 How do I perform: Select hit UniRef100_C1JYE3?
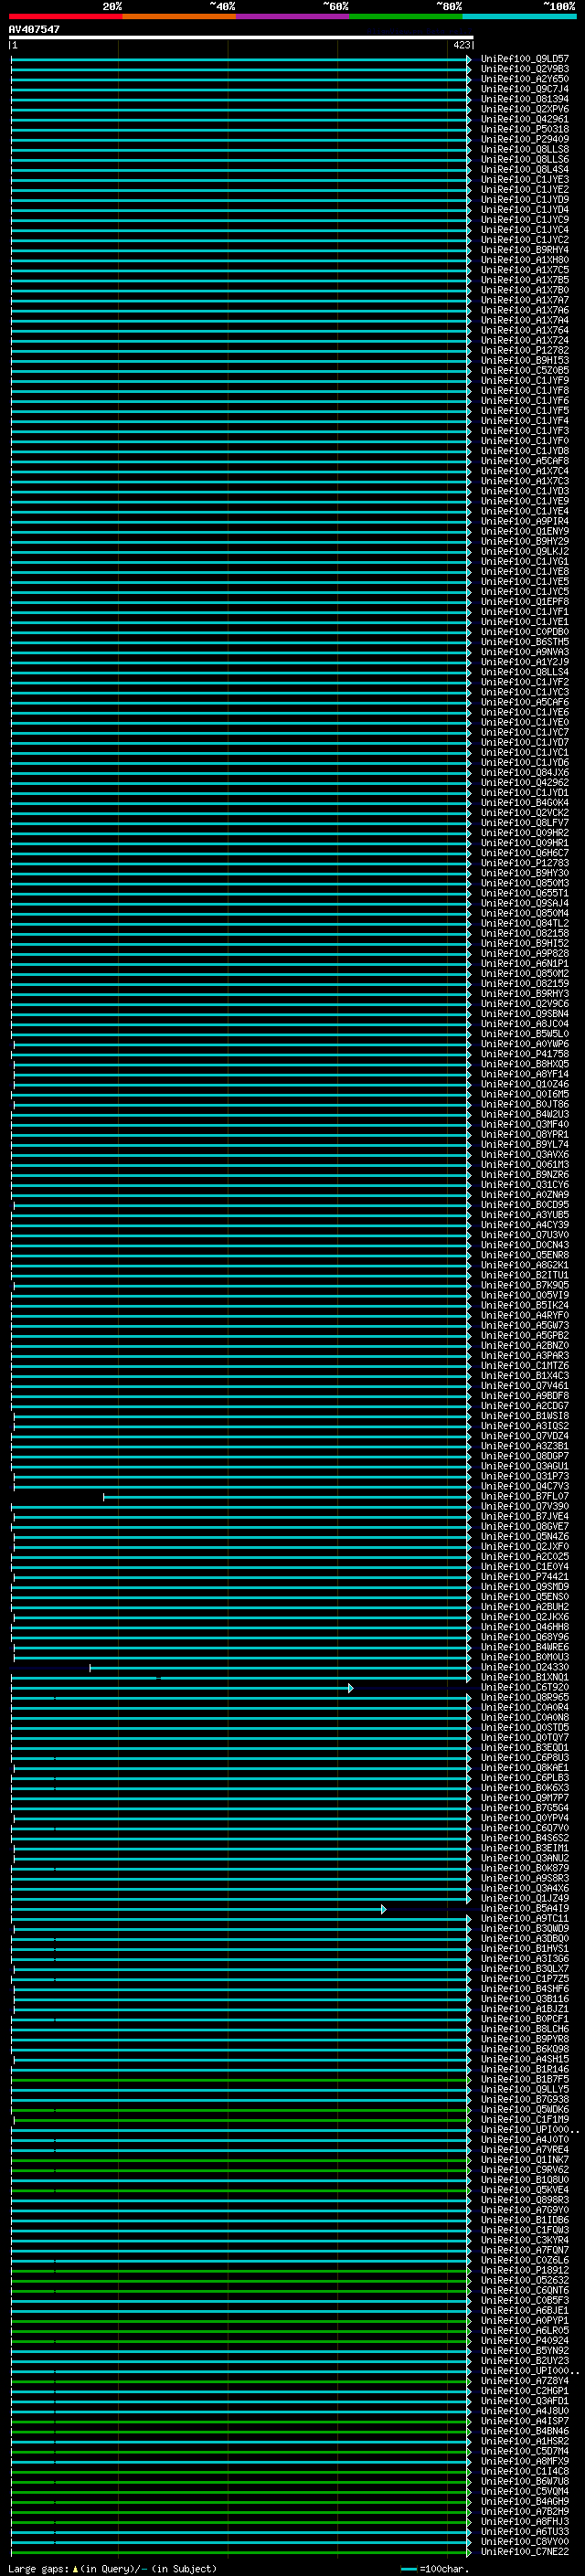tap(524, 180)
